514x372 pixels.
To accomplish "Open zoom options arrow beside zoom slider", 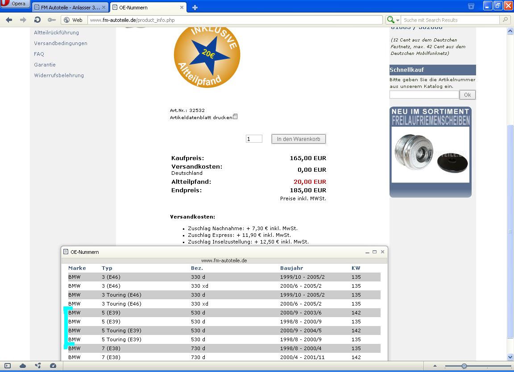I will pos(435,366).
